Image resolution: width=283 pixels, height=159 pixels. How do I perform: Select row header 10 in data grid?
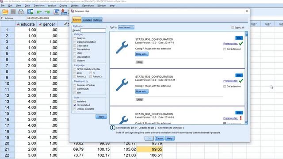tap(7, 83)
